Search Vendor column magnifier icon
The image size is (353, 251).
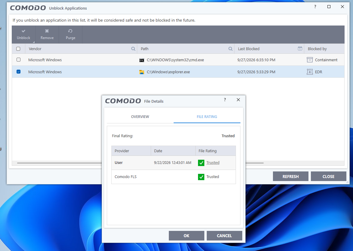133,49
